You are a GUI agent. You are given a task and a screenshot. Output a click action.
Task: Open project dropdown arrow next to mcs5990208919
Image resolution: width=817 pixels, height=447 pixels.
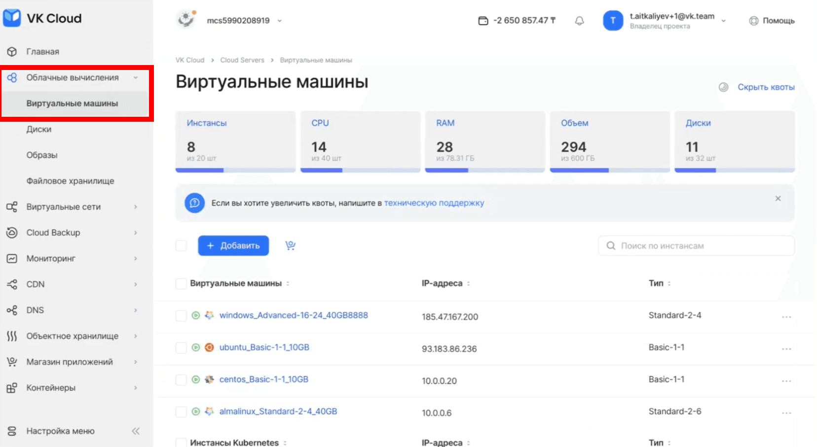coord(280,21)
